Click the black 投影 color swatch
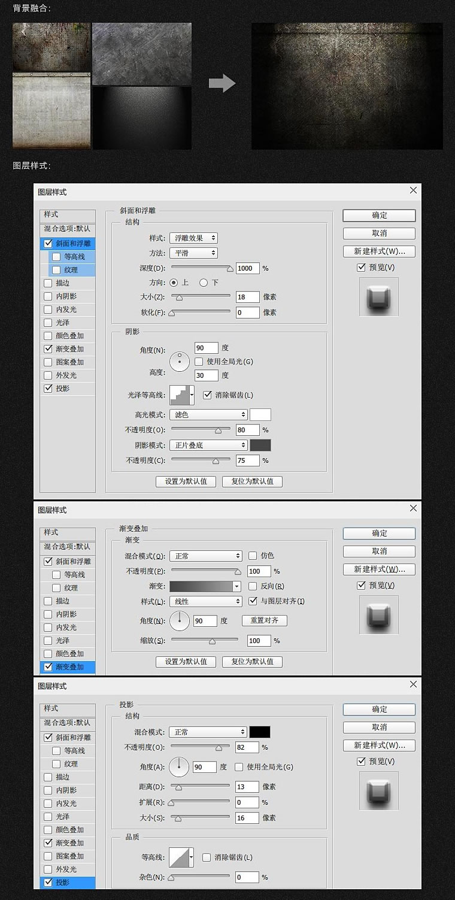Screen dimensions: 455x900 click(x=260, y=732)
